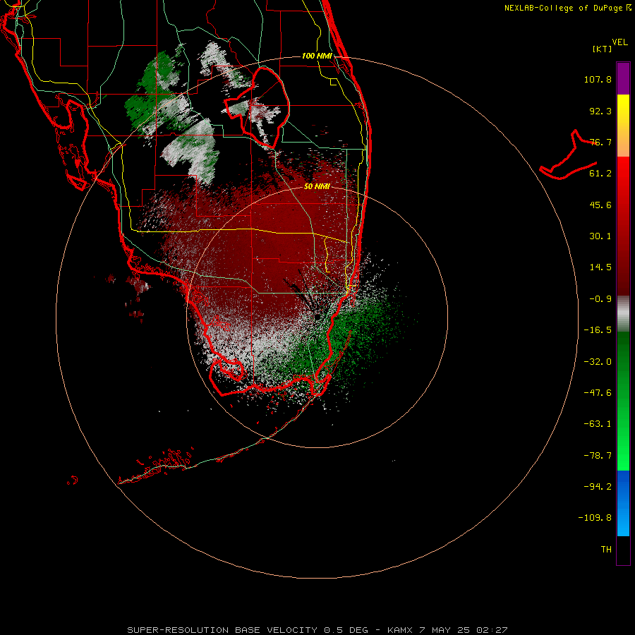Click the 50 NMI range ring label
635x635 pixels.
pos(317,186)
